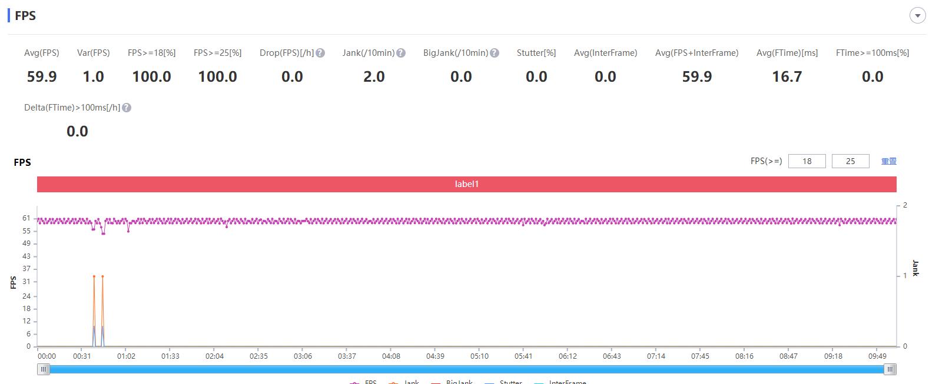Click the first orange Jank spike peak
This screenshot has height=384, width=929.
pyautogui.click(x=94, y=276)
